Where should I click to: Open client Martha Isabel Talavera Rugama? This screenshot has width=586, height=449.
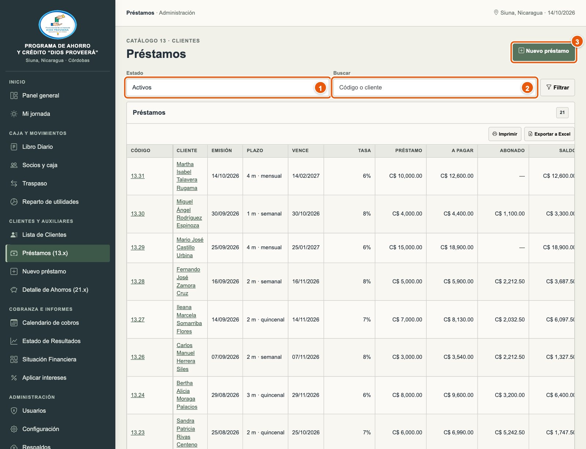[x=187, y=176]
